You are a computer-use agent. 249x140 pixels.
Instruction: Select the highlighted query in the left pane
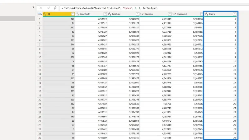tap(17, 19)
